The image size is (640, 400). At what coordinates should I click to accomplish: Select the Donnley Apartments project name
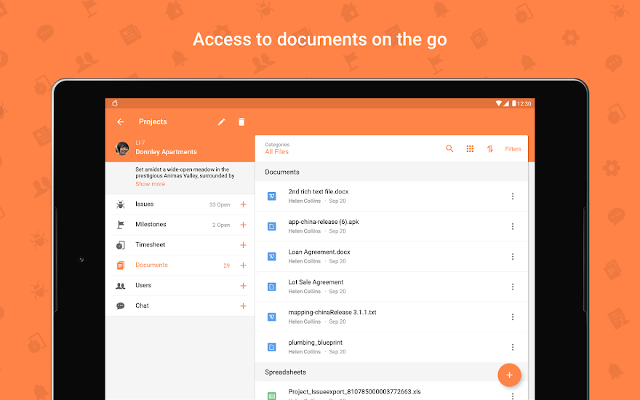coord(166,152)
